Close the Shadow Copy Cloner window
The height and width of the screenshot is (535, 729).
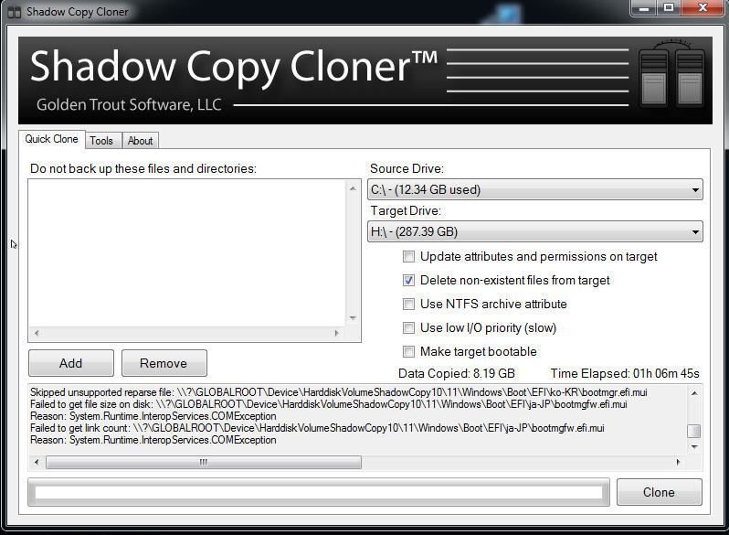[x=703, y=8]
